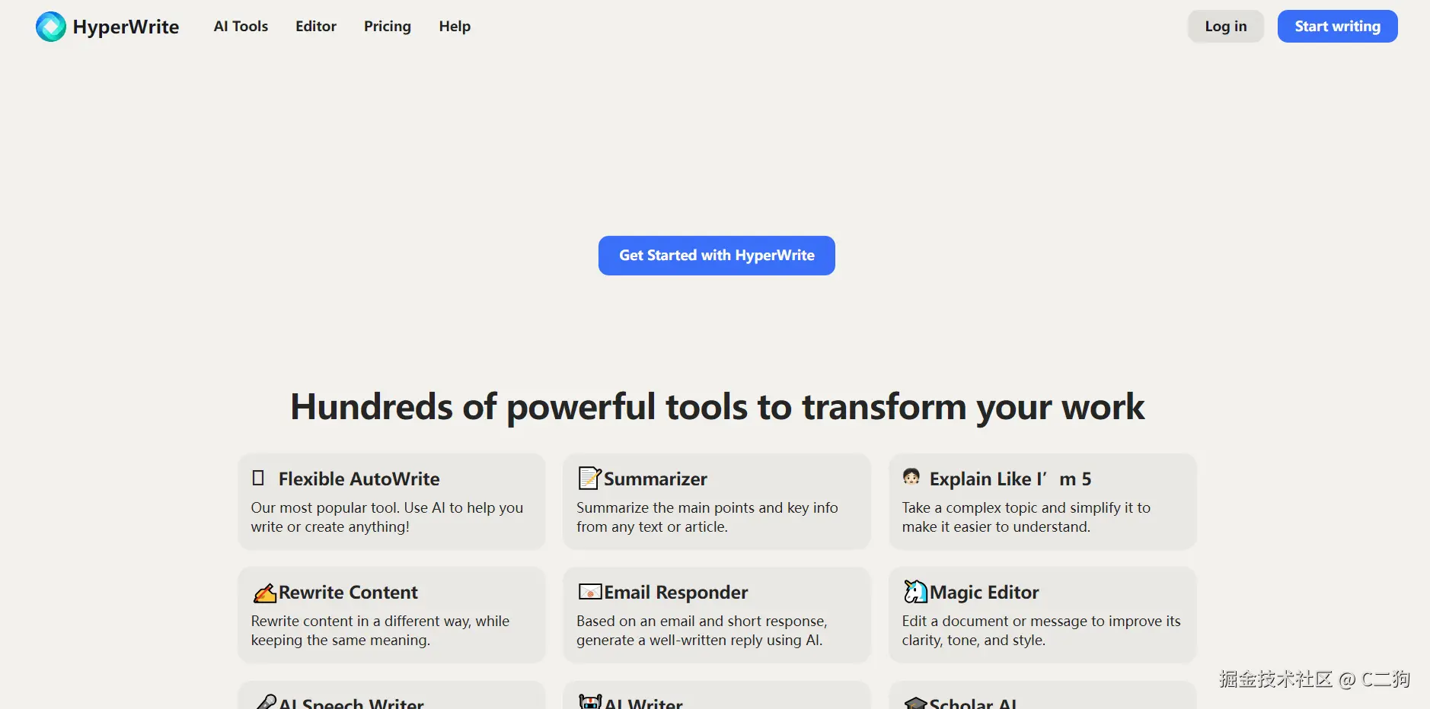Go to the Pricing page
Viewport: 1430px width, 709px height.
pyautogui.click(x=388, y=27)
